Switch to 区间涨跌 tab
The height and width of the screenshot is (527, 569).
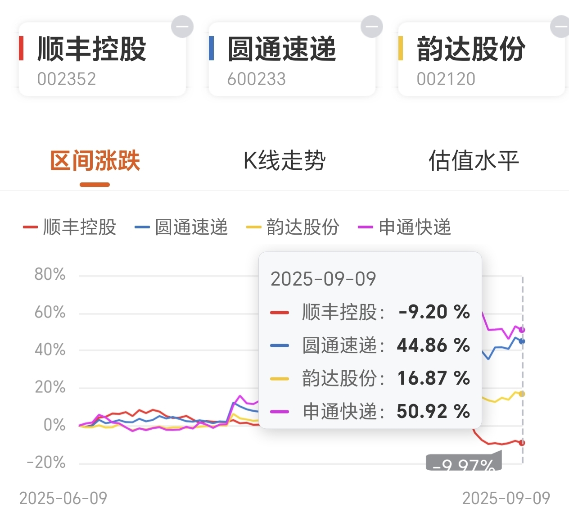pos(95,161)
